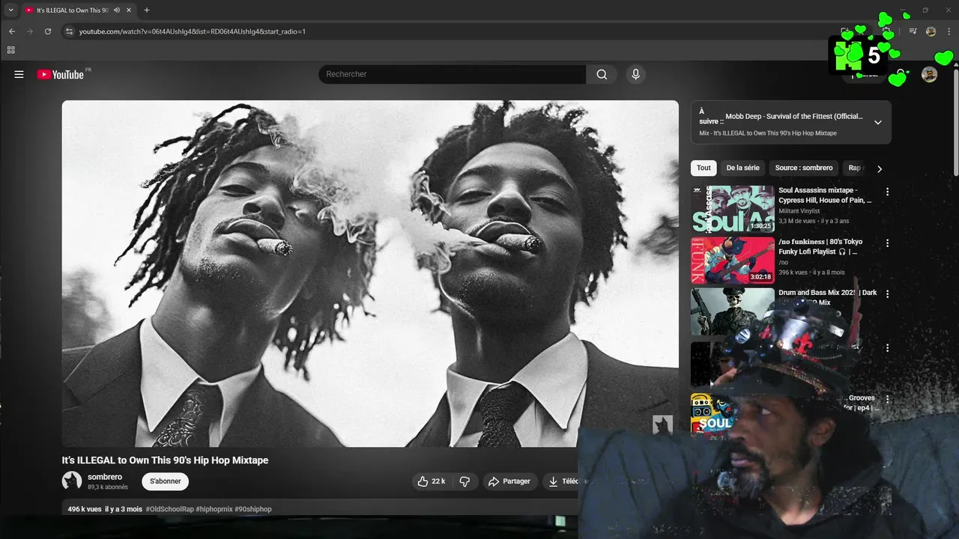Screen dimensions: 959x539
Task: Reload the page with refresh icon
Action: (x=48, y=31)
